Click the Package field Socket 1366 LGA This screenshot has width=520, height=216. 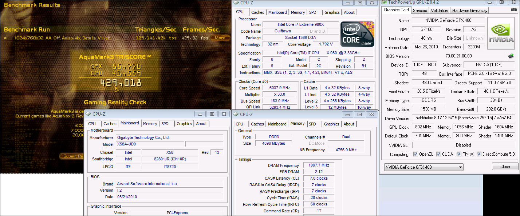pos(301,37)
